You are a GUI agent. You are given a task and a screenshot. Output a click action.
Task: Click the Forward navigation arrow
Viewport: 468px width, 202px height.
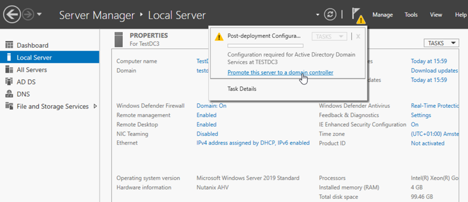(x=28, y=15)
